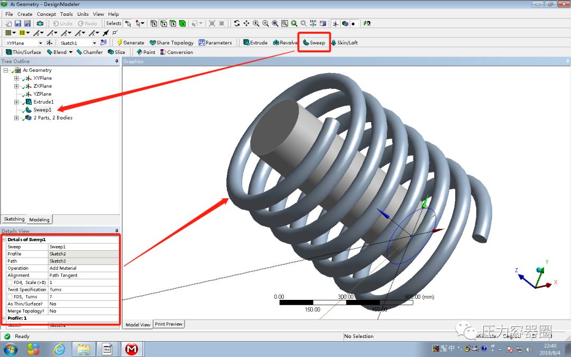Select the Thin/Surface tool
Screen dimensions: 571x357
[23, 52]
